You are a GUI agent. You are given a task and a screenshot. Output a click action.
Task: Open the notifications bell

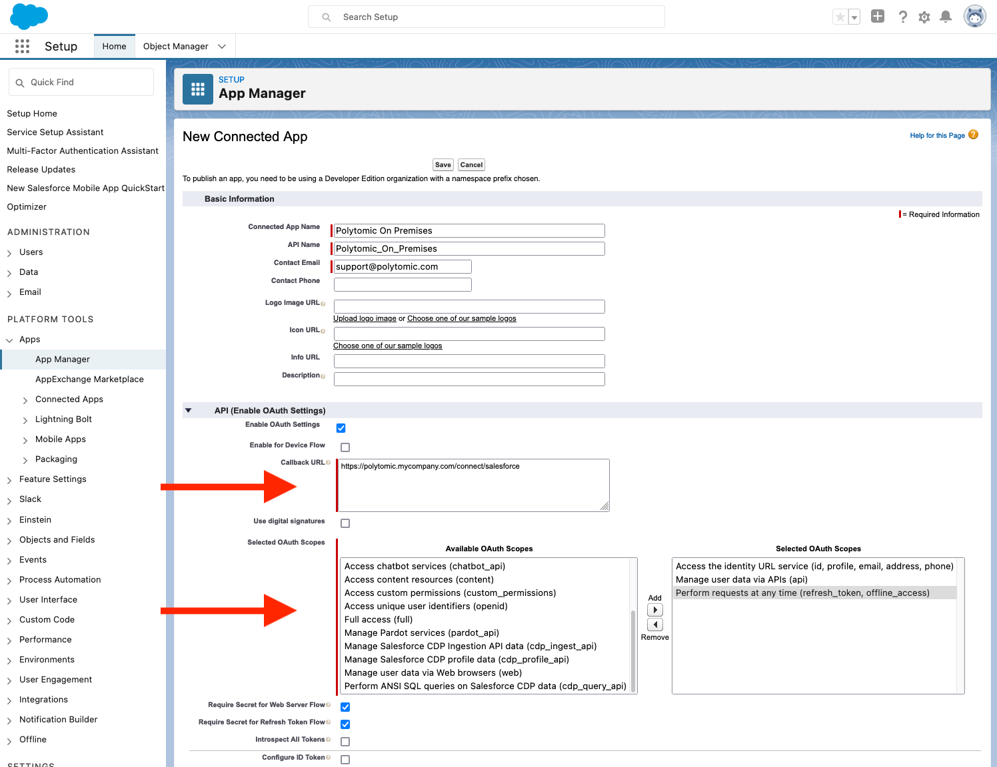(945, 17)
